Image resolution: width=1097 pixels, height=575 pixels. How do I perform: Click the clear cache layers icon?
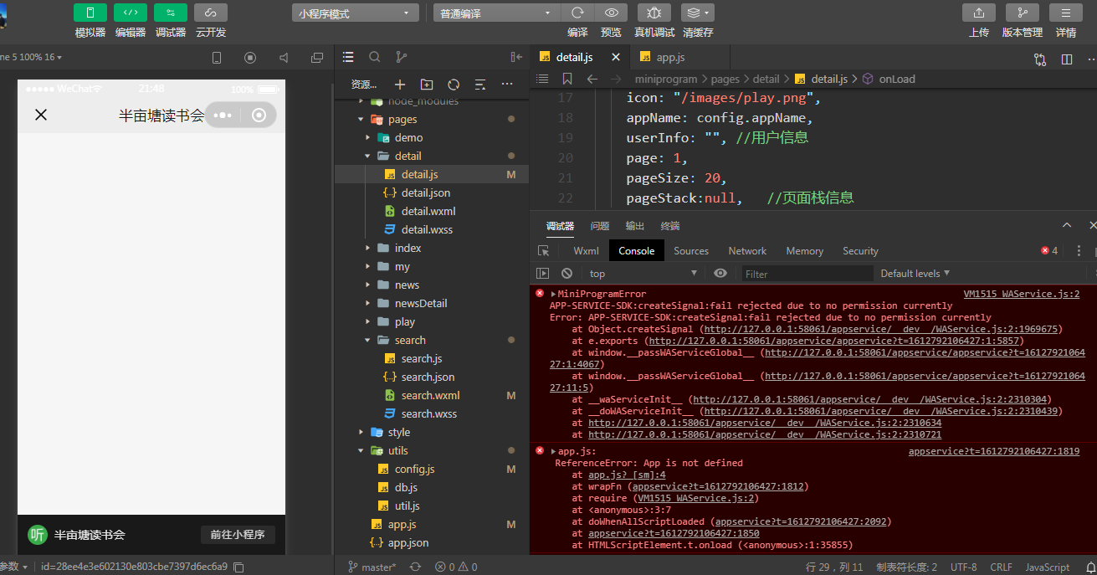[698, 13]
